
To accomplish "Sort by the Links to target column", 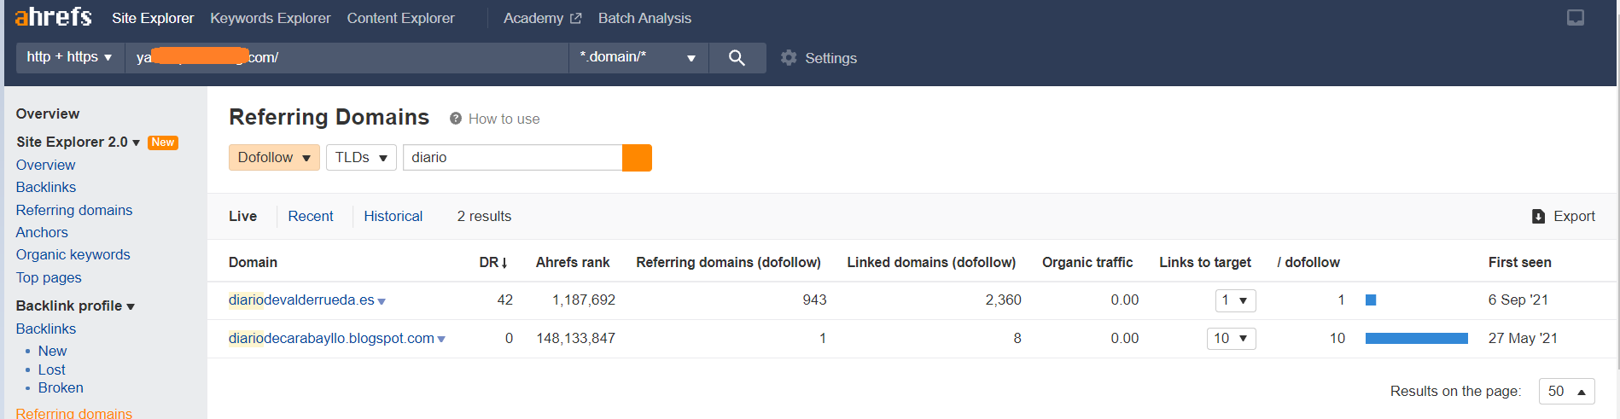I will (x=1205, y=262).
